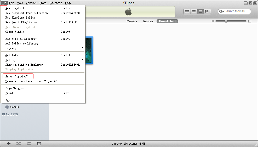Select the movie thumbnail

point(89,50)
